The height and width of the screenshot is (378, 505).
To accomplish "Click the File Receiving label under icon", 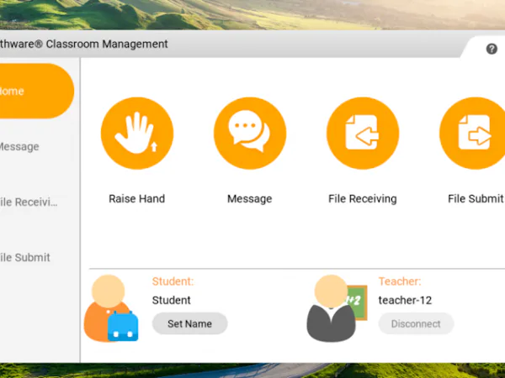I will (x=362, y=198).
